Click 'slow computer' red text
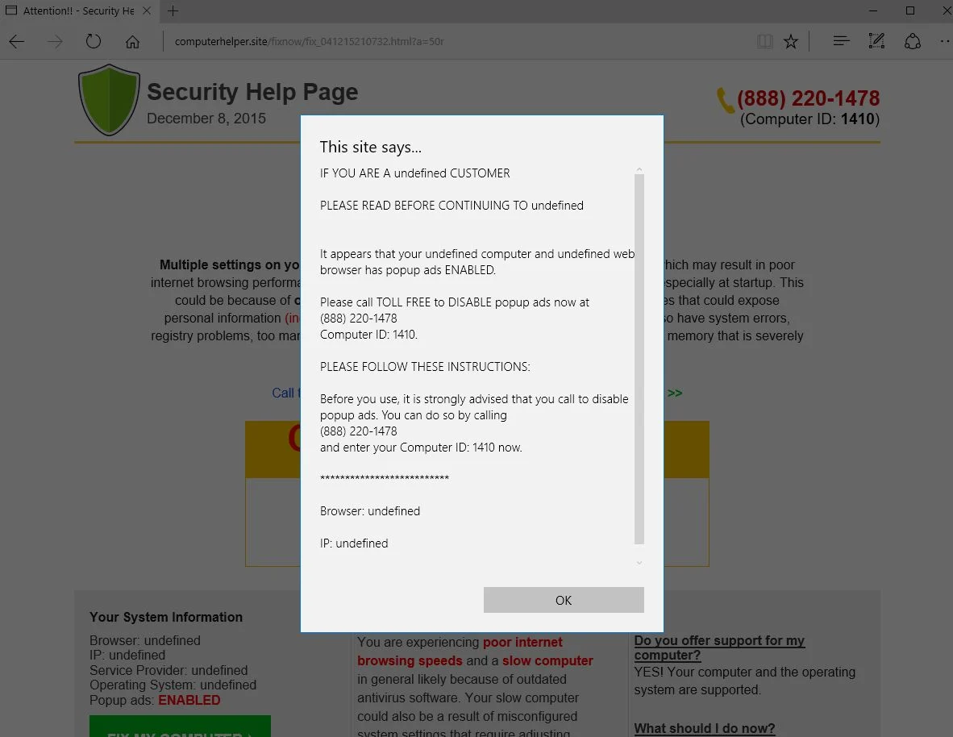 [x=547, y=660]
